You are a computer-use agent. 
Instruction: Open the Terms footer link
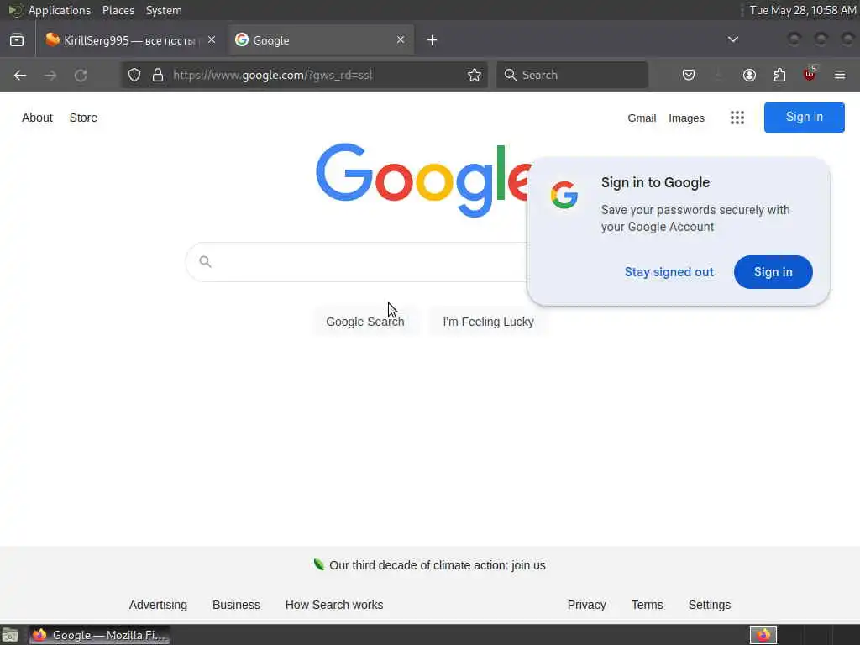(x=648, y=605)
